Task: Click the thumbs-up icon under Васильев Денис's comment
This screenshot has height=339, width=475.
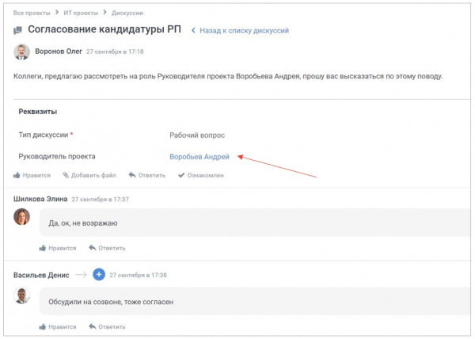Action: pyautogui.click(x=43, y=326)
